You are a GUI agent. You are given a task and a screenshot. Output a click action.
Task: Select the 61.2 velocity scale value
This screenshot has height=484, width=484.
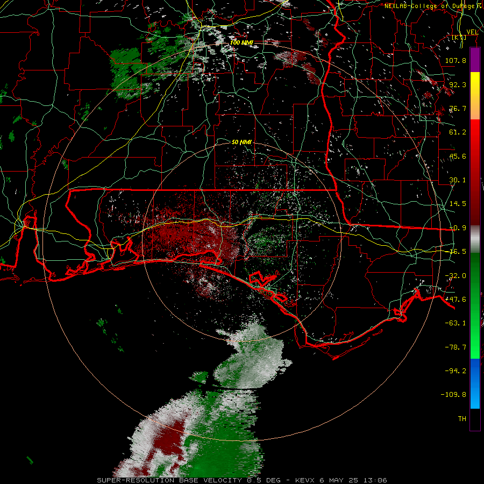[458, 132]
